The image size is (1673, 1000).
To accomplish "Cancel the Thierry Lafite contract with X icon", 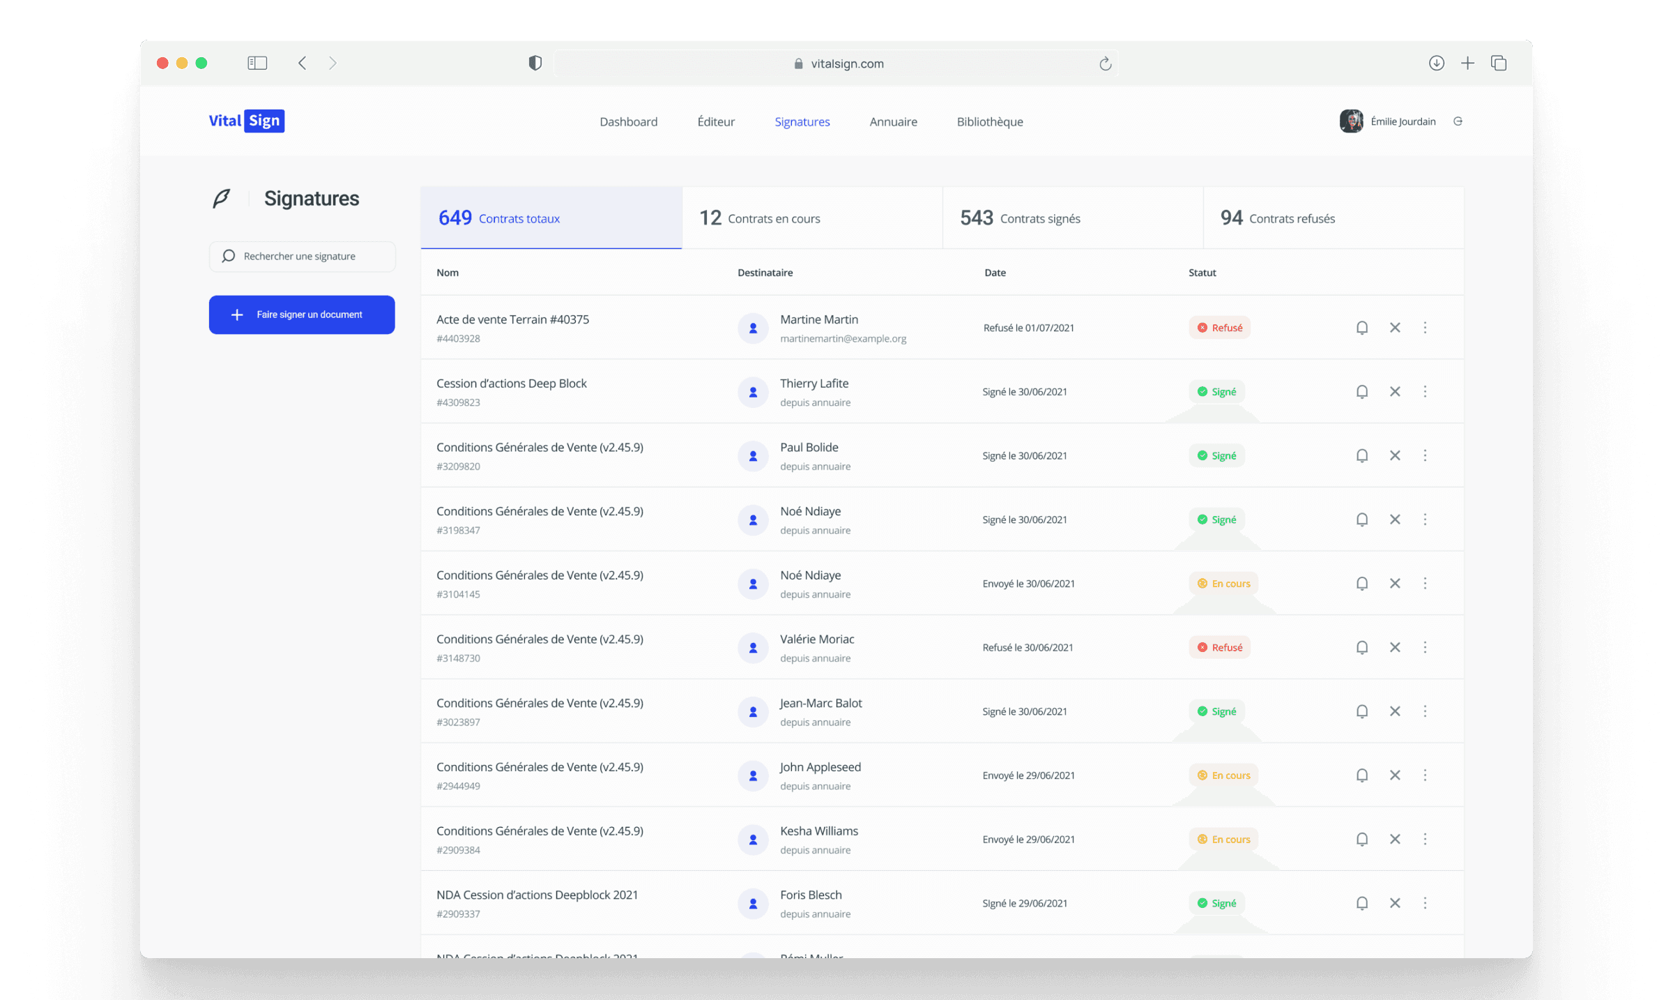I will pyautogui.click(x=1395, y=391).
